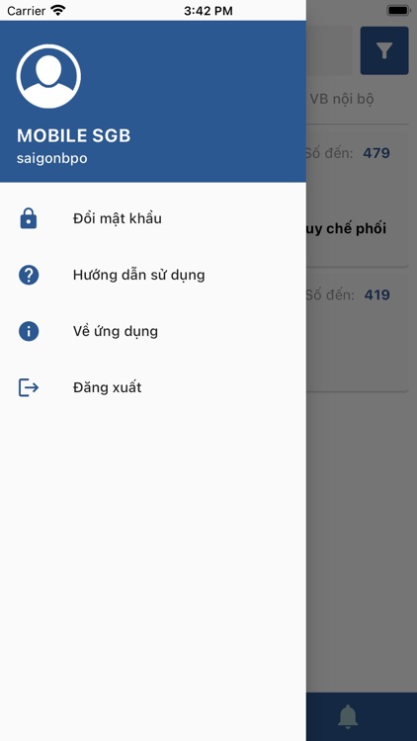The height and width of the screenshot is (741, 417).
Task: Click the search field beside the filter
Action: 329,50
